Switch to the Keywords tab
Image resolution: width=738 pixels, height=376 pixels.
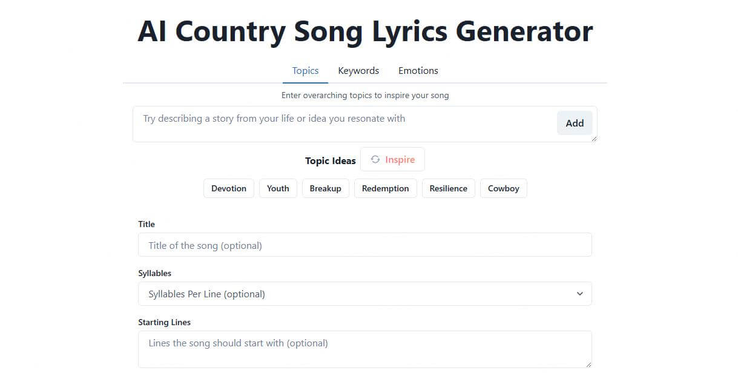[358, 70]
